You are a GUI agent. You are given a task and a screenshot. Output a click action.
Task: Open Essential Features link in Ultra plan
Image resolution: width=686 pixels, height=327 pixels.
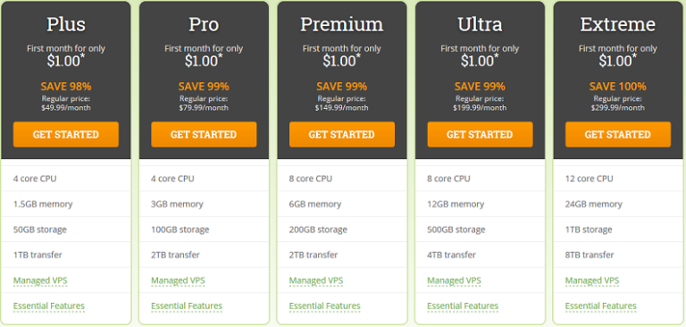pyautogui.click(x=463, y=306)
